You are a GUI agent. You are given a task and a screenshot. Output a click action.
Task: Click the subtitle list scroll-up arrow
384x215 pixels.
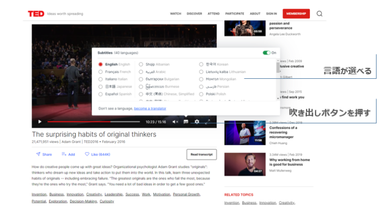(278, 60)
